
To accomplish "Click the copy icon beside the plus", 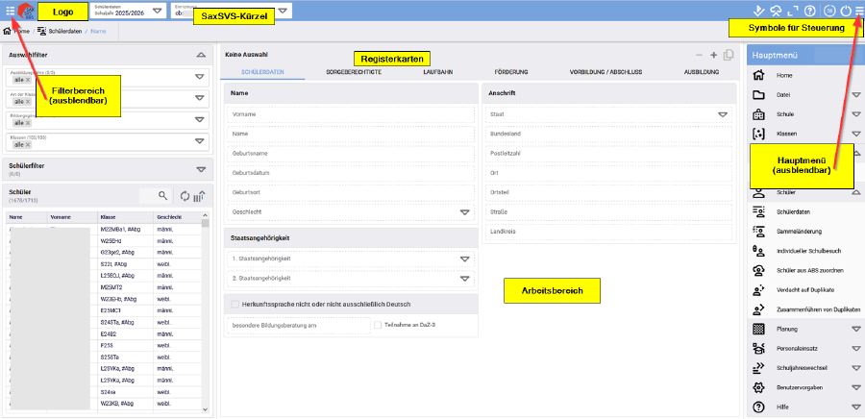I will pyautogui.click(x=729, y=56).
